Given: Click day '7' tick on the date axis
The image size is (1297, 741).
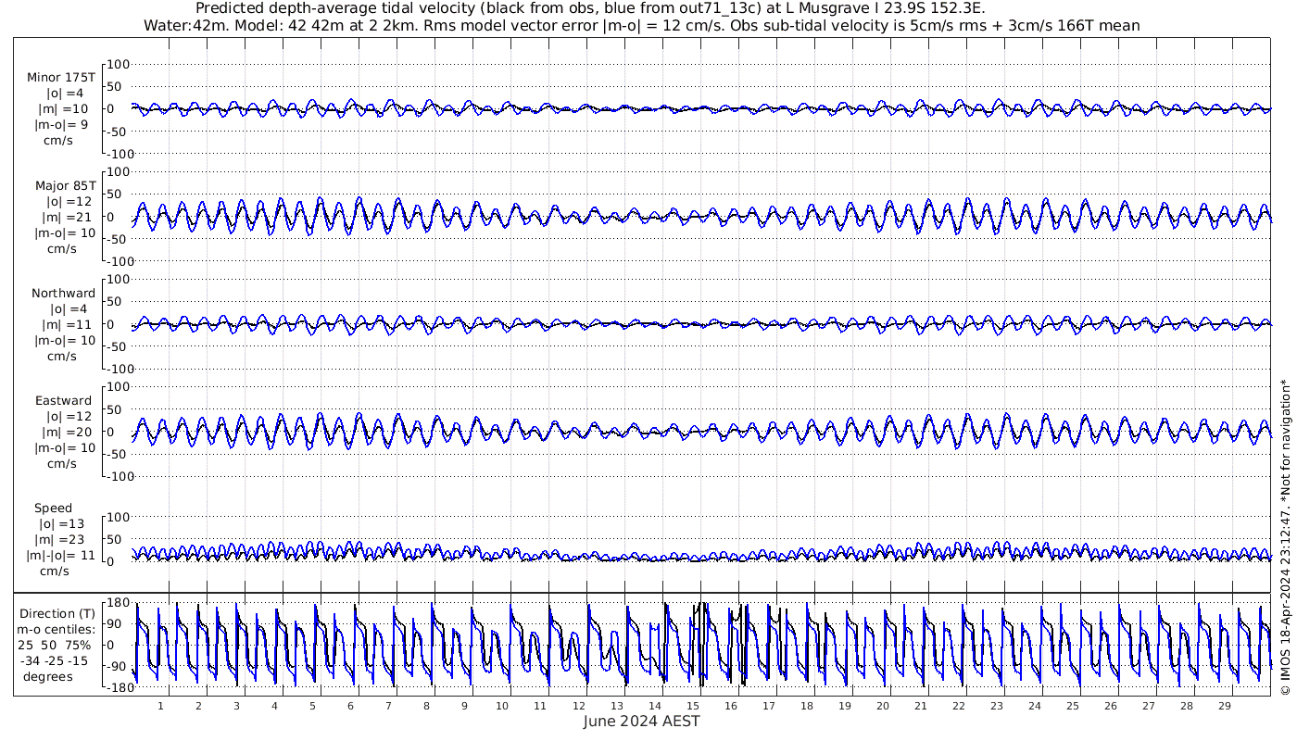Looking at the screenshot, I should tap(388, 706).
